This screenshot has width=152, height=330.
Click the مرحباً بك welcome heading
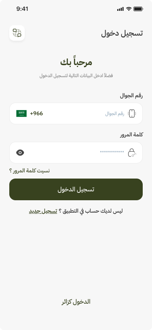click(x=76, y=62)
